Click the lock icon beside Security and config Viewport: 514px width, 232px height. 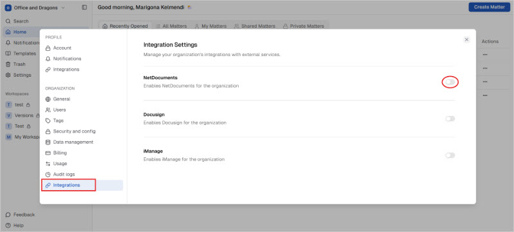click(48, 131)
